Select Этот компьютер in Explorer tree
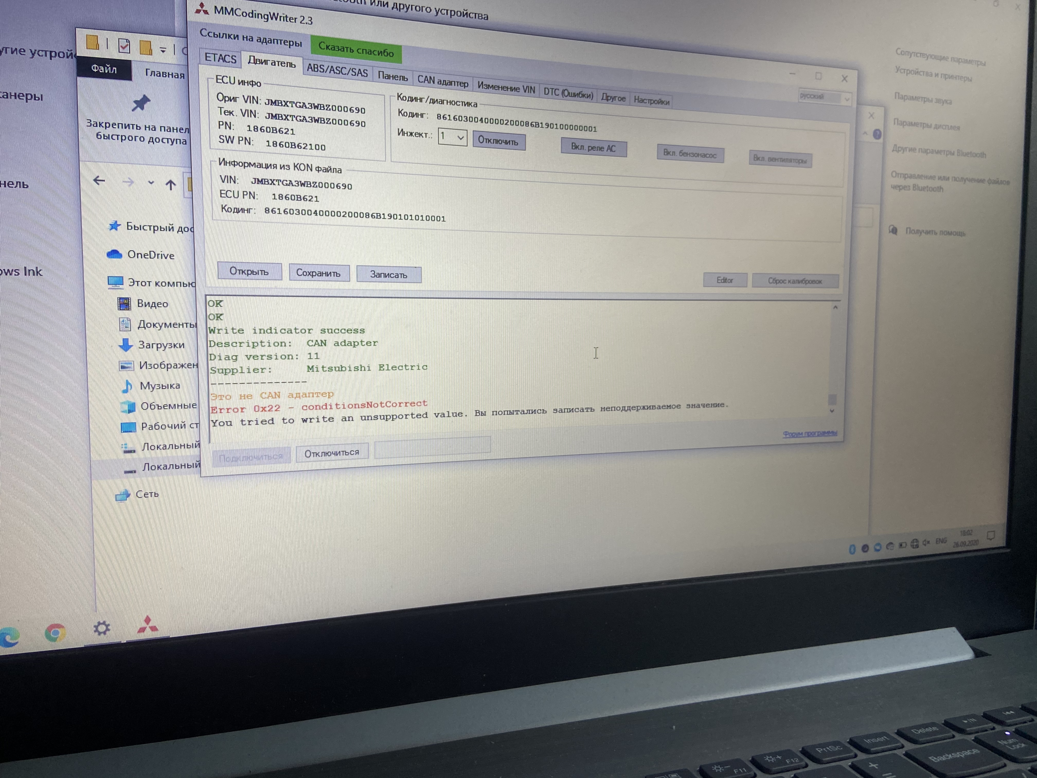Image resolution: width=1037 pixels, height=778 pixels. [152, 282]
